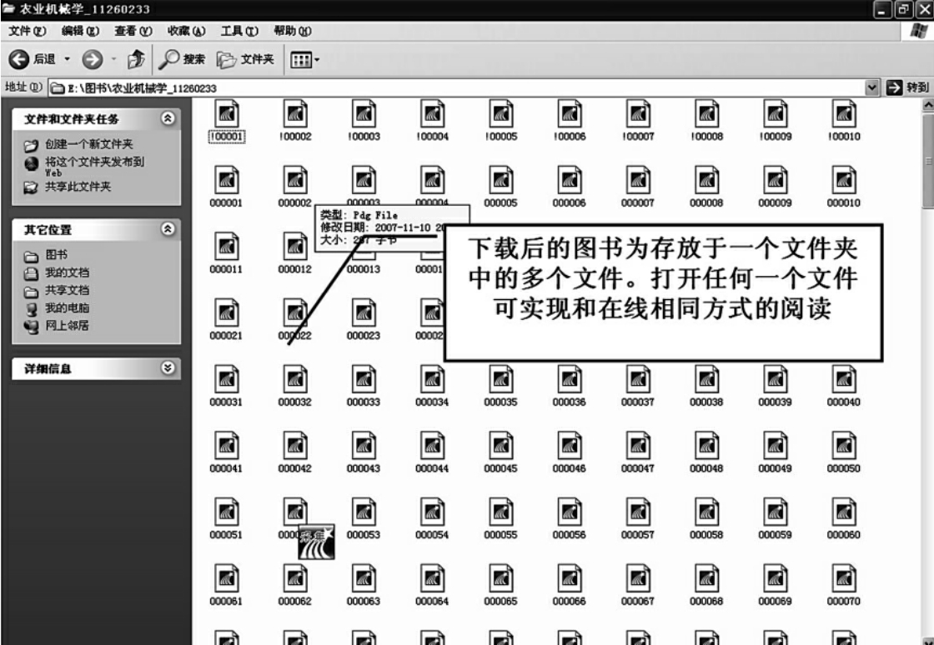
Task: Open the 编辑(E) menu
Action: [80, 31]
